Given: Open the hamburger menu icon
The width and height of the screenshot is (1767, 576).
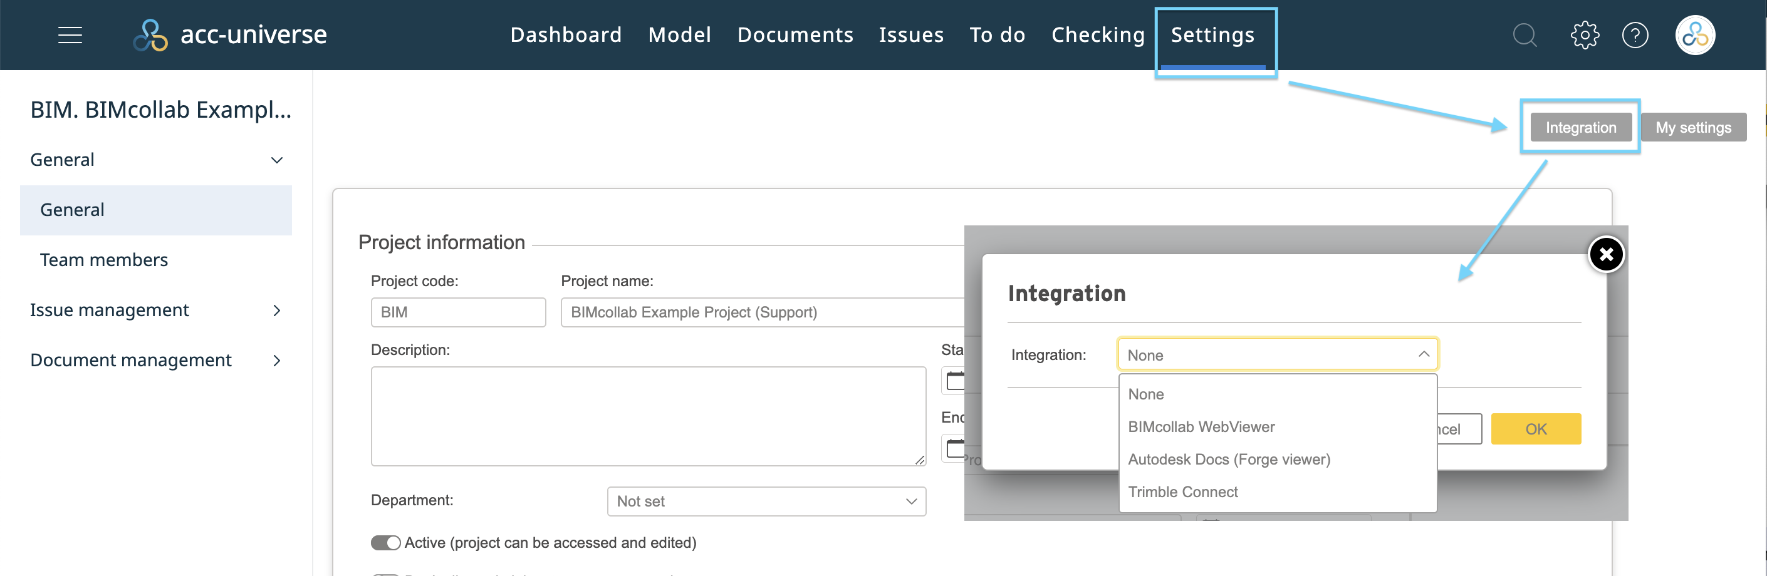Looking at the screenshot, I should tap(70, 35).
